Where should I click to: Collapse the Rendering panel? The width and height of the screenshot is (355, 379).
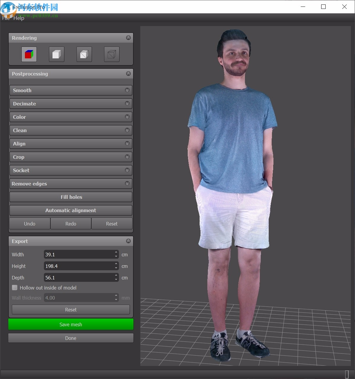[128, 38]
